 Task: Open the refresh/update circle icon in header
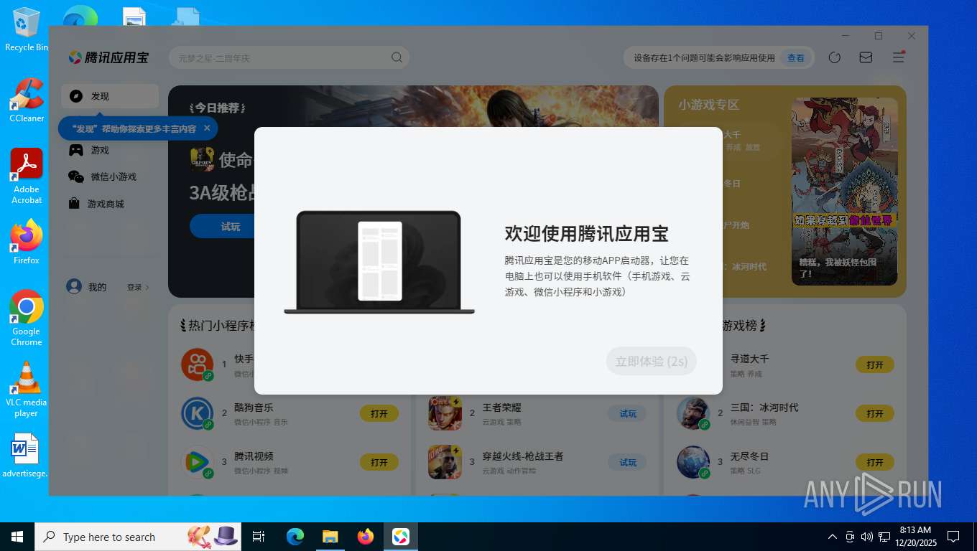834,57
